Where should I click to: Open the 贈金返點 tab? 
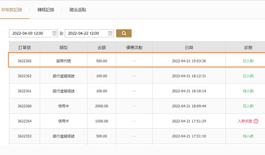78,10
